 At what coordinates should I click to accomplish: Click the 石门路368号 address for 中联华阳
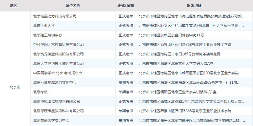tap(185, 45)
